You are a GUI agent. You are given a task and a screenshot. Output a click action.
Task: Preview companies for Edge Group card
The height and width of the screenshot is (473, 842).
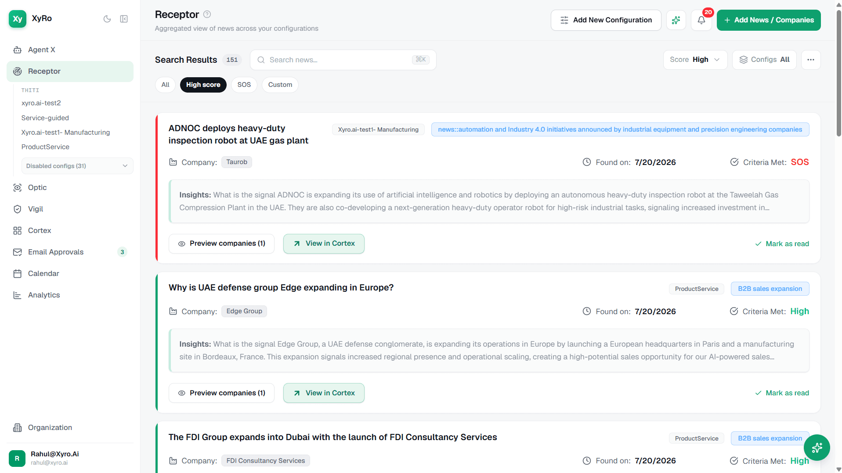click(221, 393)
